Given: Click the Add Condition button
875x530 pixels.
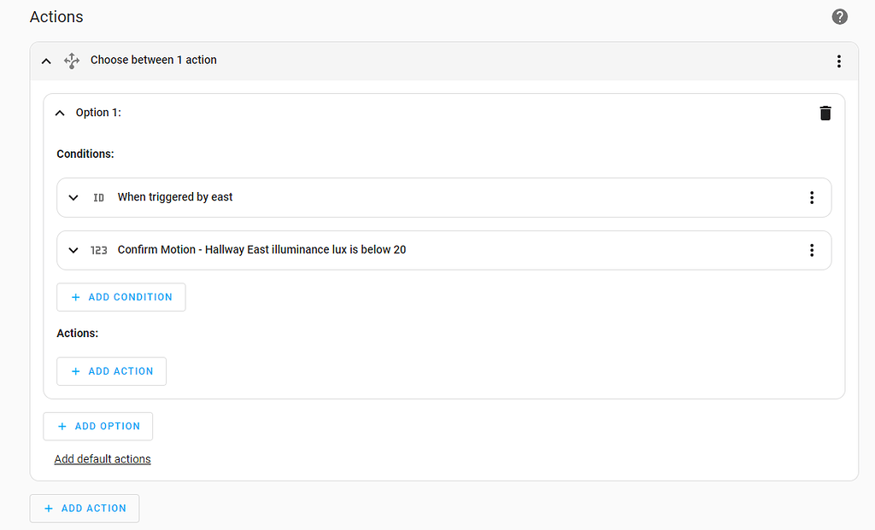Looking at the screenshot, I should click(x=121, y=297).
